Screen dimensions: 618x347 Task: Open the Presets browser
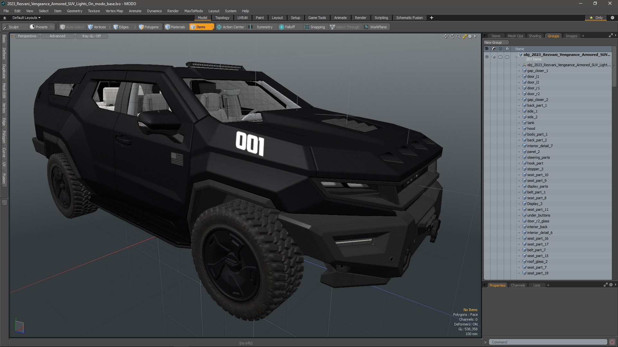coord(42,27)
